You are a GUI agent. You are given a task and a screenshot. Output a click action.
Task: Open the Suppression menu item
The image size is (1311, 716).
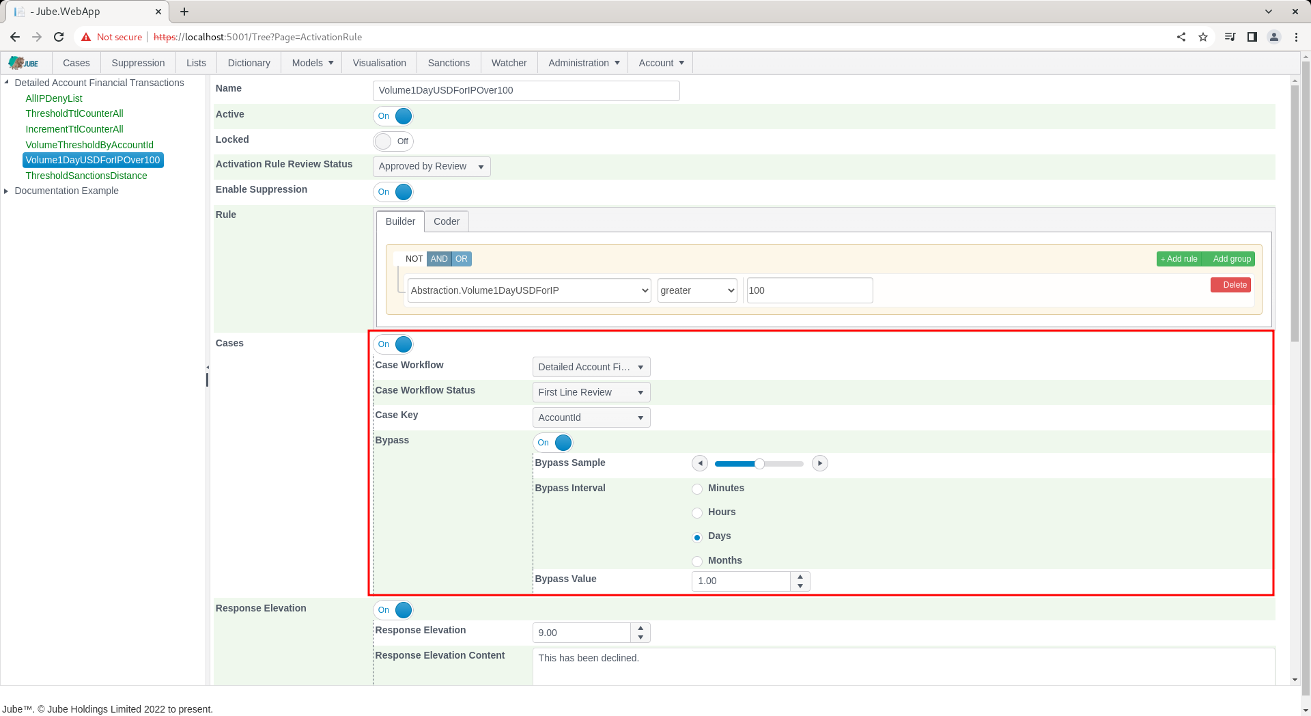tap(138, 63)
